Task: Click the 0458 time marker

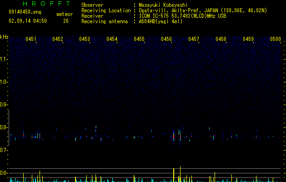Action: pos(221,39)
